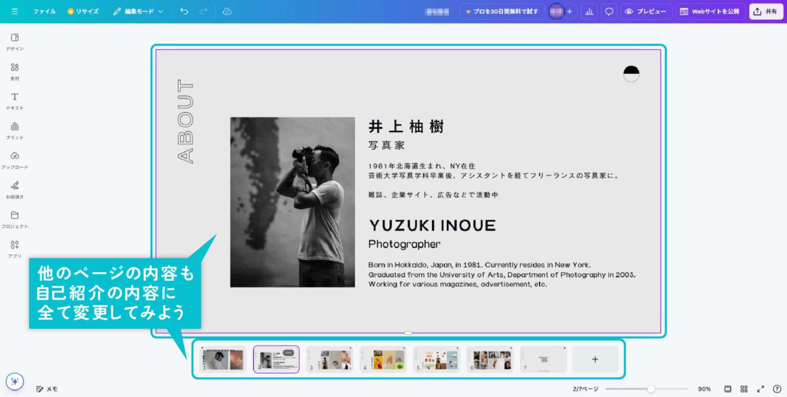
Task: Expand the grid view of all pages
Action: pyautogui.click(x=743, y=389)
